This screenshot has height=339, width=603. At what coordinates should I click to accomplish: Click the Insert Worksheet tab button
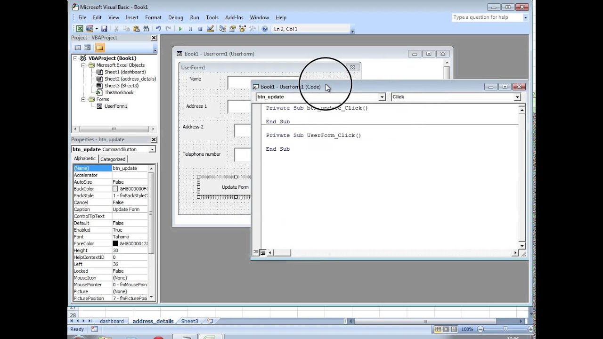coord(210,321)
